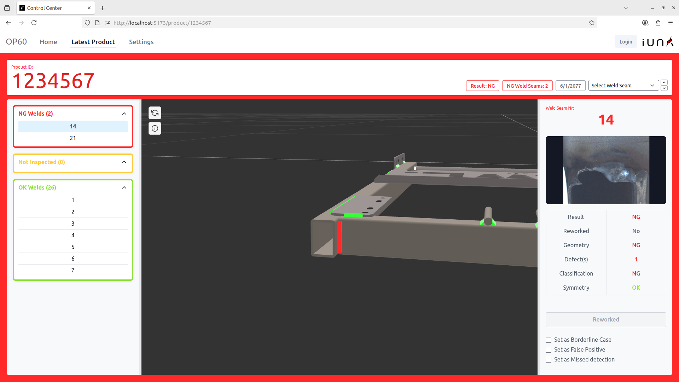
Task: Open the Select Weld Seam dropdown
Action: [x=623, y=85]
